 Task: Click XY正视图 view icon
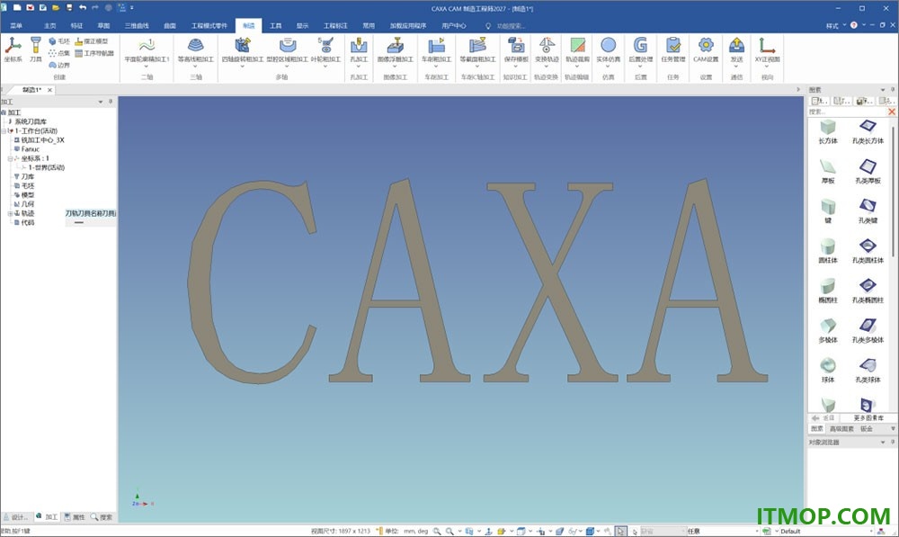pos(767,49)
